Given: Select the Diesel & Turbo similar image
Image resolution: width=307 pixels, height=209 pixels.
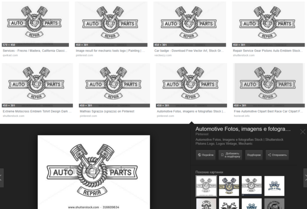Looking at the screenshot, I should point(274,186).
